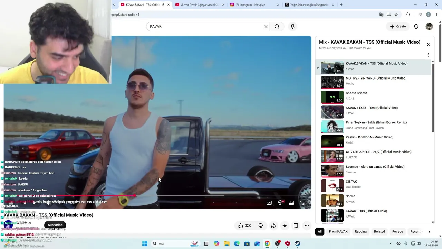Play Keskin - DOMDOM from the mix
This screenshot has height=249, width=442.
pos(373,141)
